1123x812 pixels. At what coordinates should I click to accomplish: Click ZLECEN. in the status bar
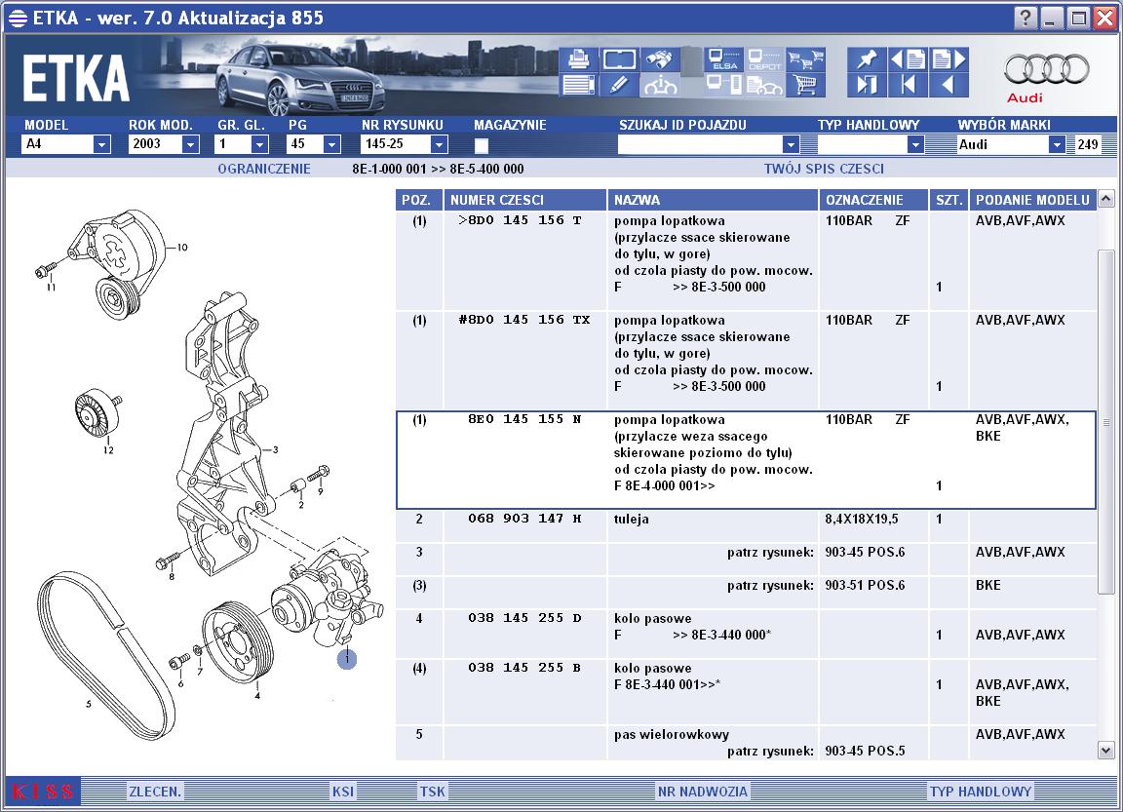pos(155,792)
